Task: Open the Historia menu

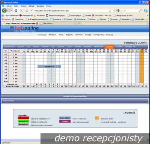Action: [23, 6]
